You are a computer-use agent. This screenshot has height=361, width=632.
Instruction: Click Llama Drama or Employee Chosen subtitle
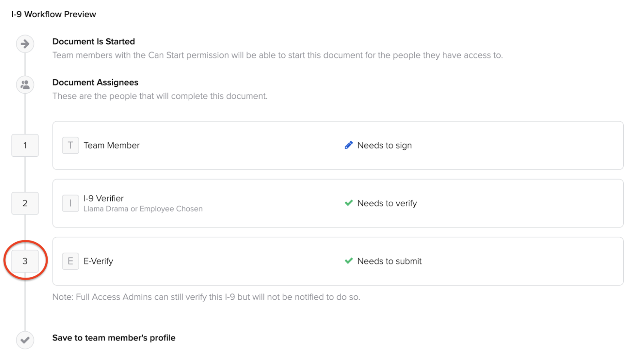[143, 209]
